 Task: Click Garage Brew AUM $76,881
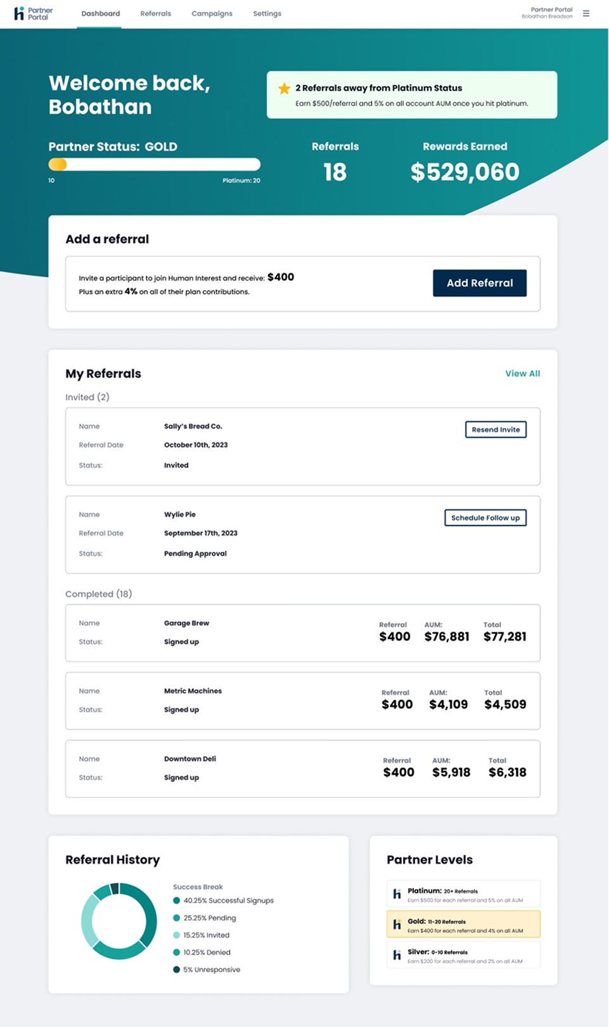447,636
